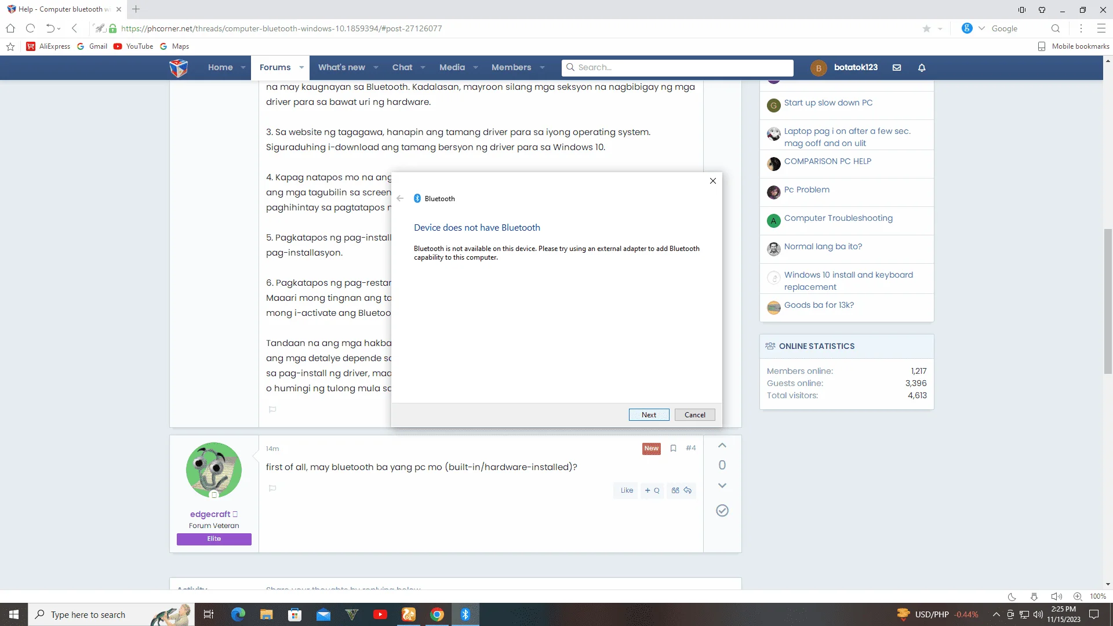Upvote post #4

722,446
